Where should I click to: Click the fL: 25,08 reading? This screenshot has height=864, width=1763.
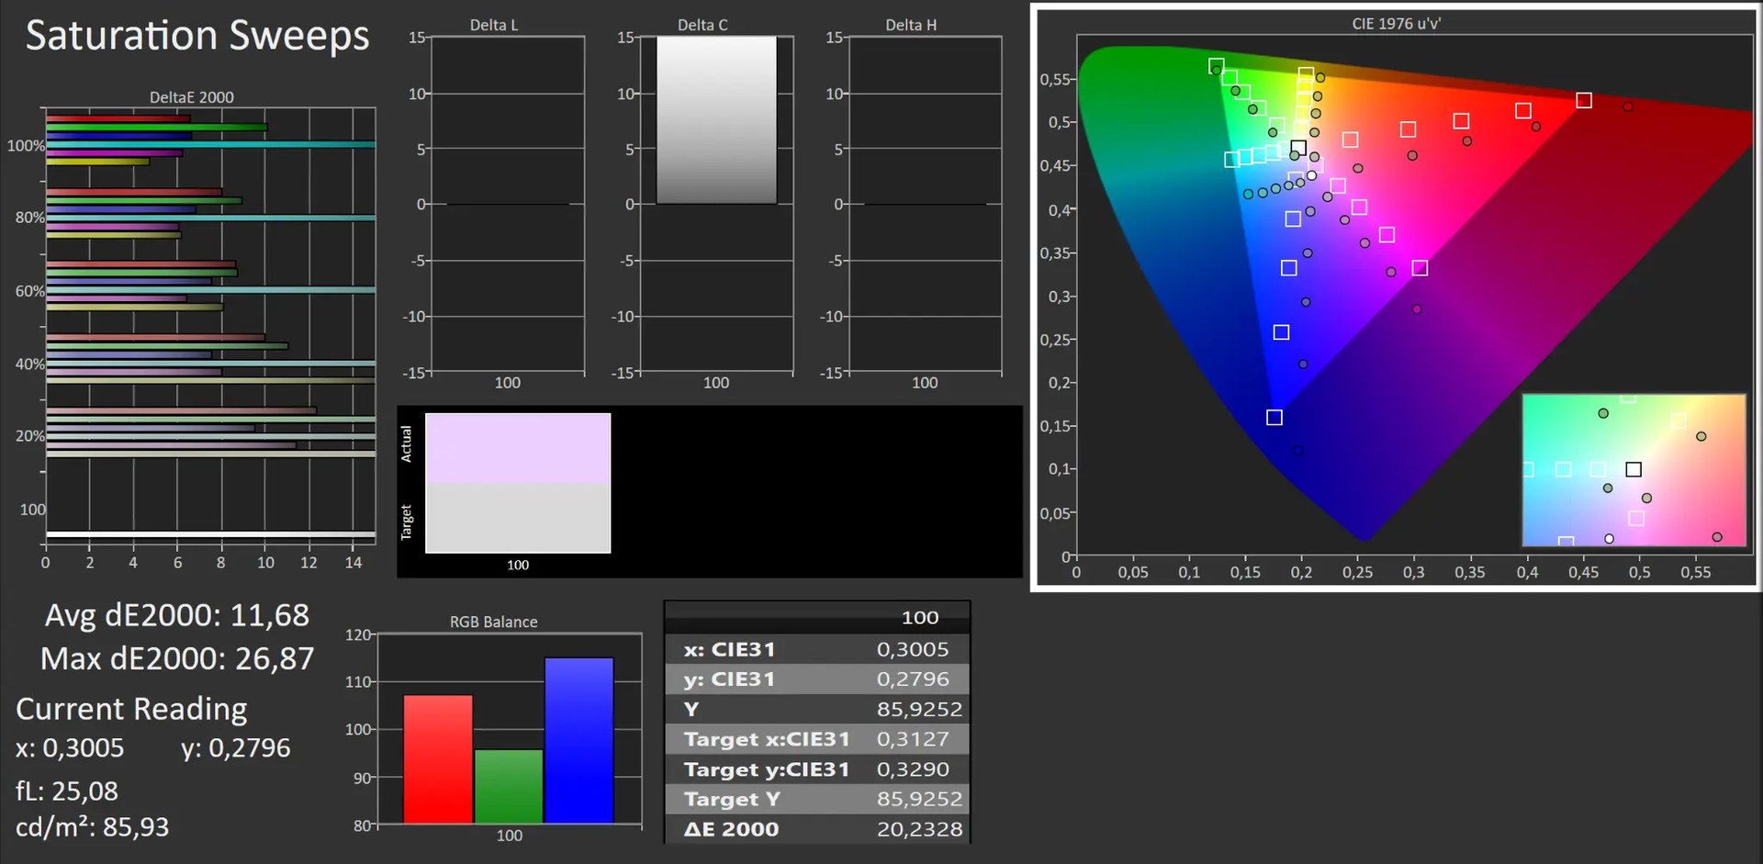pos(66,791)
